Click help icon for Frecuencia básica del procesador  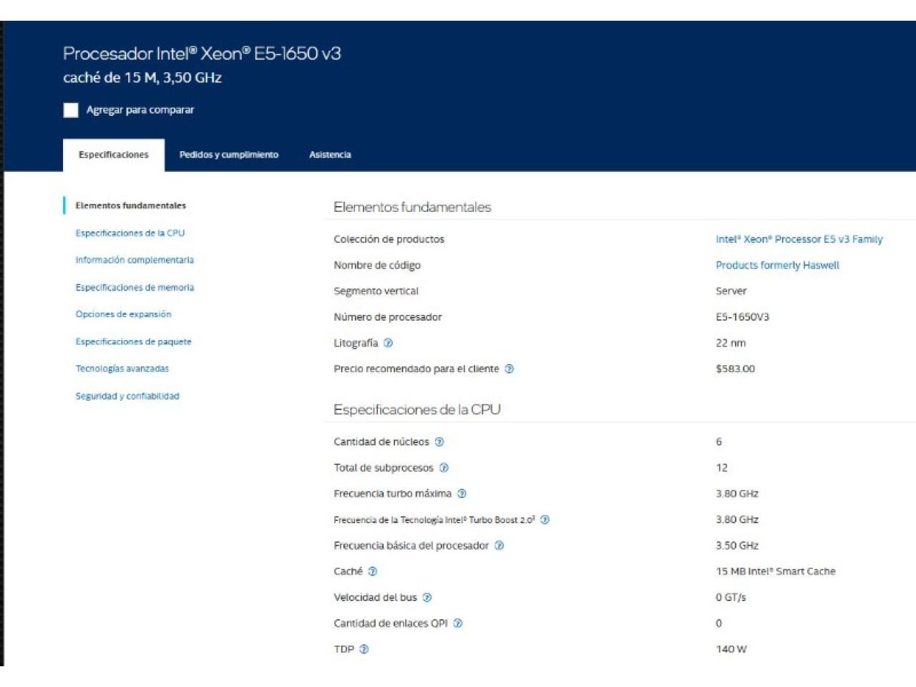click(499, 545)
